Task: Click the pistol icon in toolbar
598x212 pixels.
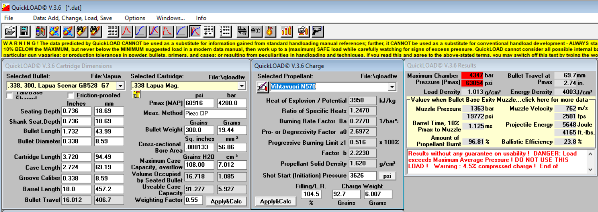Action: tap(317, 31)
